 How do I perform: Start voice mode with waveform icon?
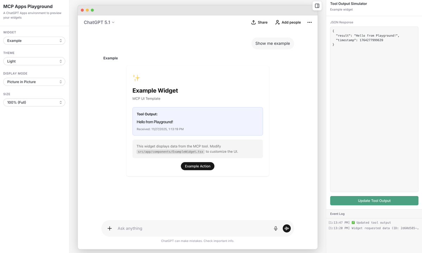[287, 228]
